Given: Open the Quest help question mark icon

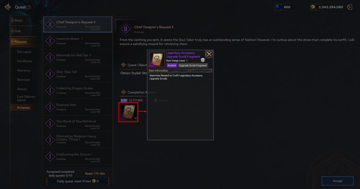Looking at the screenshot, I should (29, 7).
